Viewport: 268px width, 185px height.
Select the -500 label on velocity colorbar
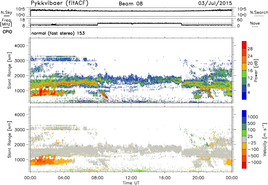[253, 156]
